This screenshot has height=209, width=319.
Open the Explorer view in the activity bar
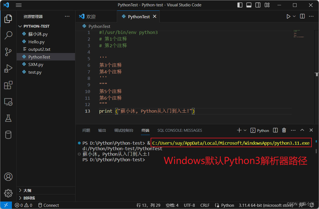8,19
